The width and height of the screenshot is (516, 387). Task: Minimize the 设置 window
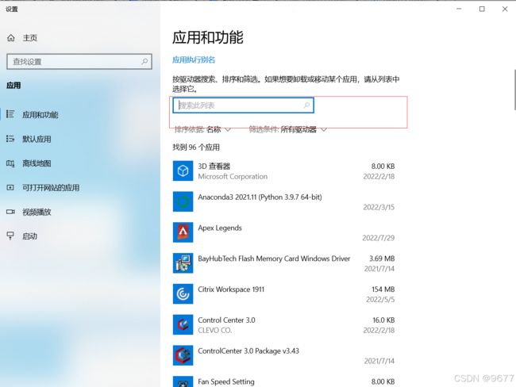[x=459, y=9]
